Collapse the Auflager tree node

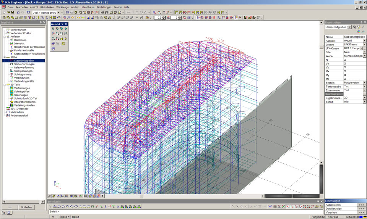pos(4,37)
